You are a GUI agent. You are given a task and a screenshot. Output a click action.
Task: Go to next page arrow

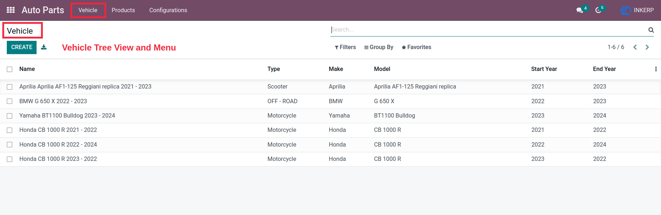tap(647, 47)
